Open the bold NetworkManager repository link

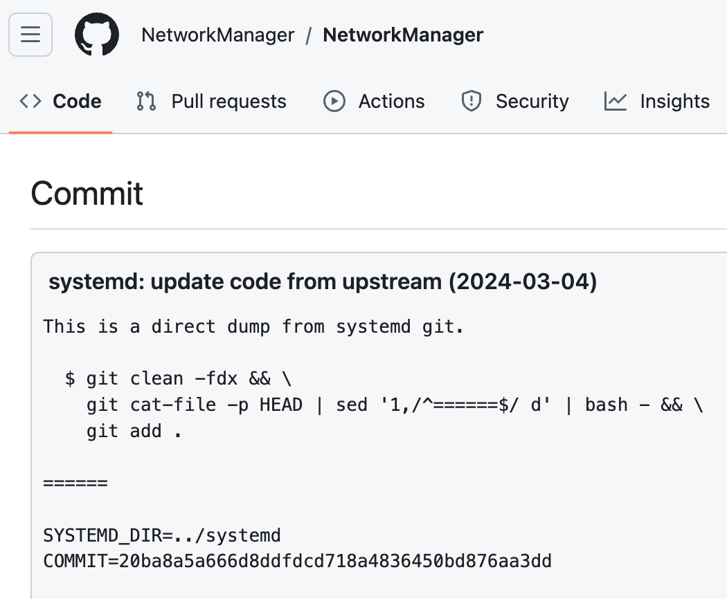click(x=403, y=35)
